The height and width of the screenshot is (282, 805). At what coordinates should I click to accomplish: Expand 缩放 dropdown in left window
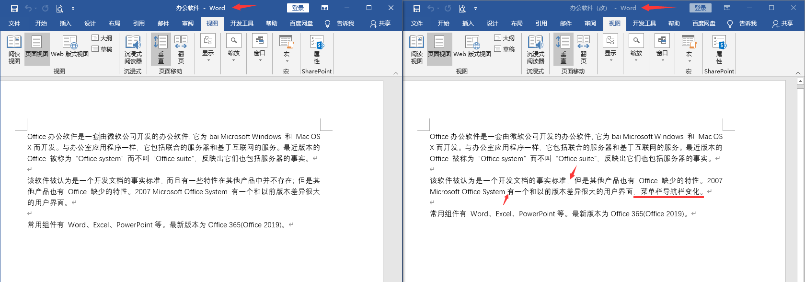tap(233, 48)
